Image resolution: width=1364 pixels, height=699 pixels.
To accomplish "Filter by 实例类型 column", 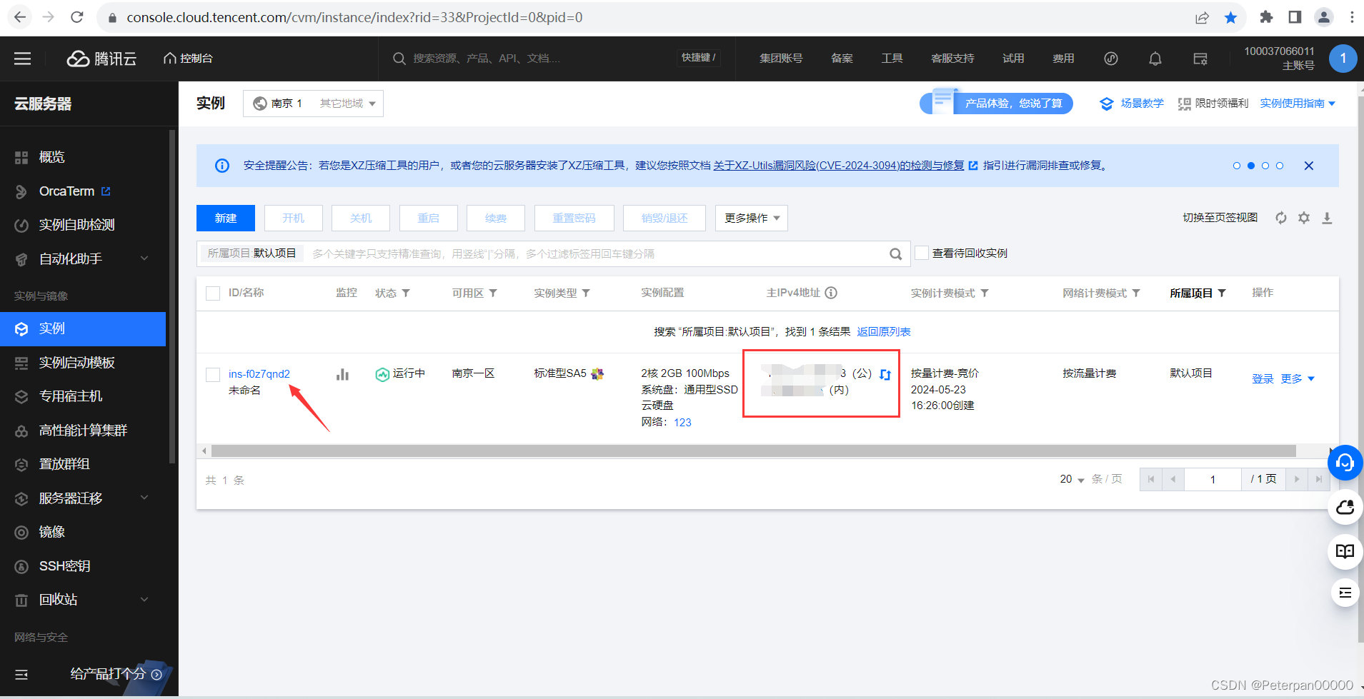I will (x=586, y=293).
